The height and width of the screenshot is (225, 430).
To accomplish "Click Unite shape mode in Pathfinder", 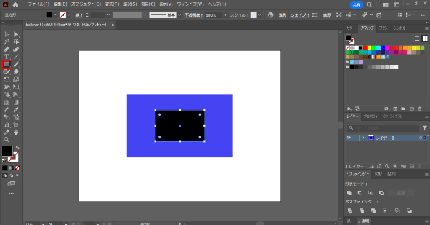I will pos(349,192).
